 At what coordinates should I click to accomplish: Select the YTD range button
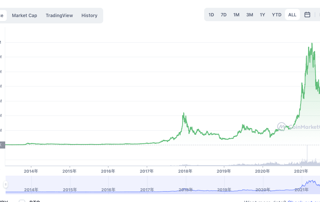pyautogui.click(x=276, y=15)
